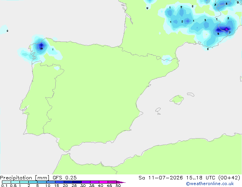Image resolution: width=242 pixels, height=187 pixels.
Task: Click the legend tick label '25'
Action: 74,185
